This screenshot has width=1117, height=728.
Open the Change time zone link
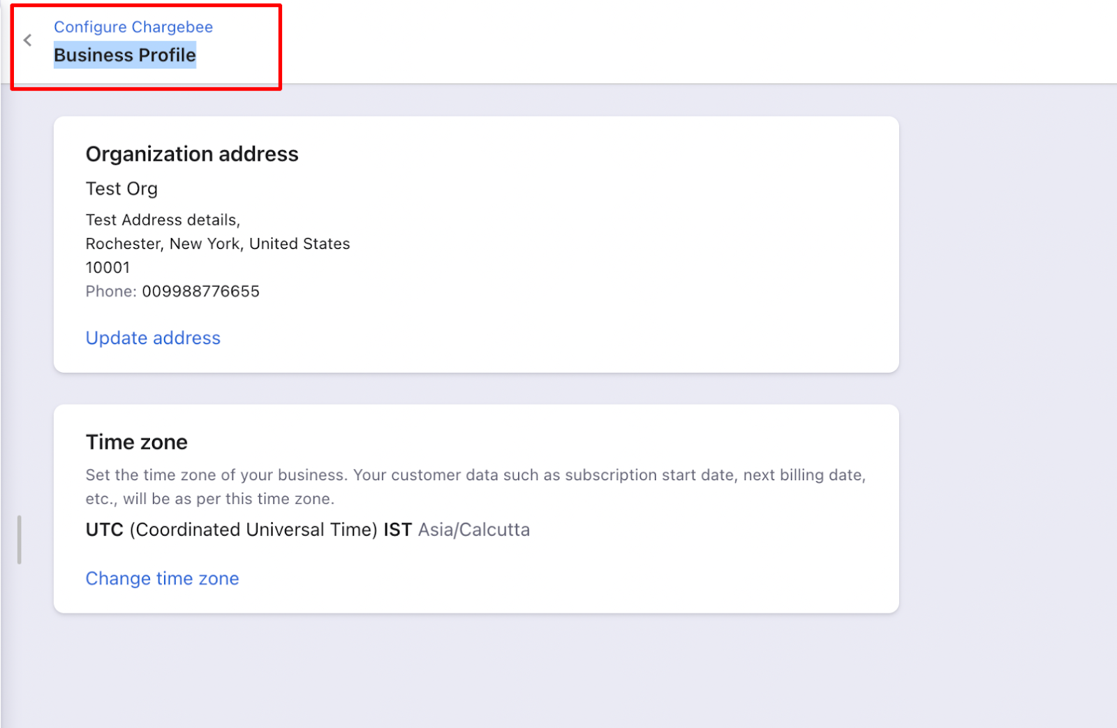pyautogui.click(x=162, y=579)
